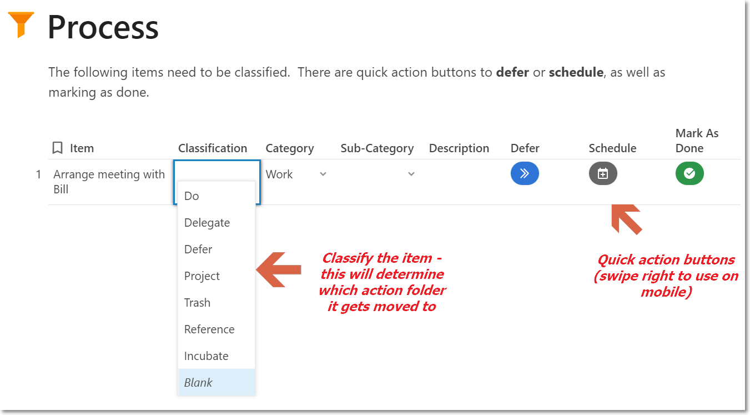Click the bookmark icon beside Item header
750x415 pixels.
point(57,148)
